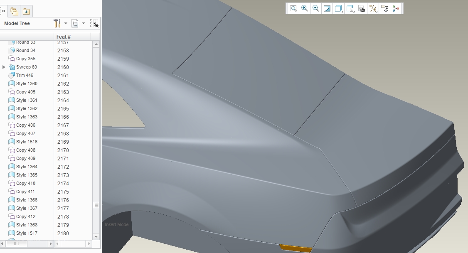468x253 pixels.
Task: Click the name column horizontal scrollbar thumb
Action: [x=16, y=244]
